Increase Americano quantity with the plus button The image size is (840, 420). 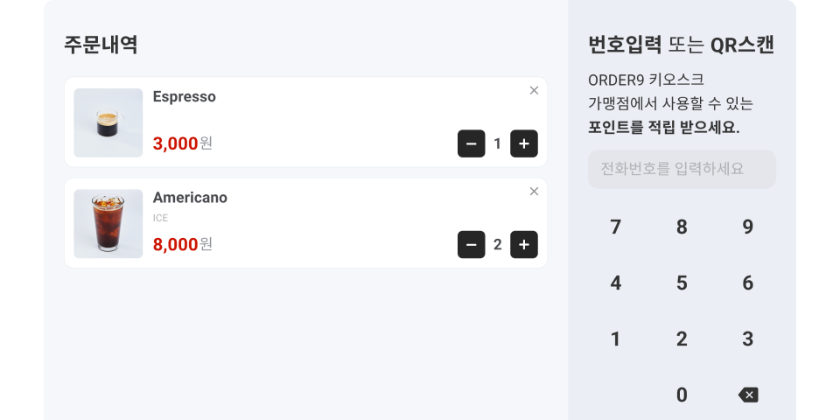(524, 244)
